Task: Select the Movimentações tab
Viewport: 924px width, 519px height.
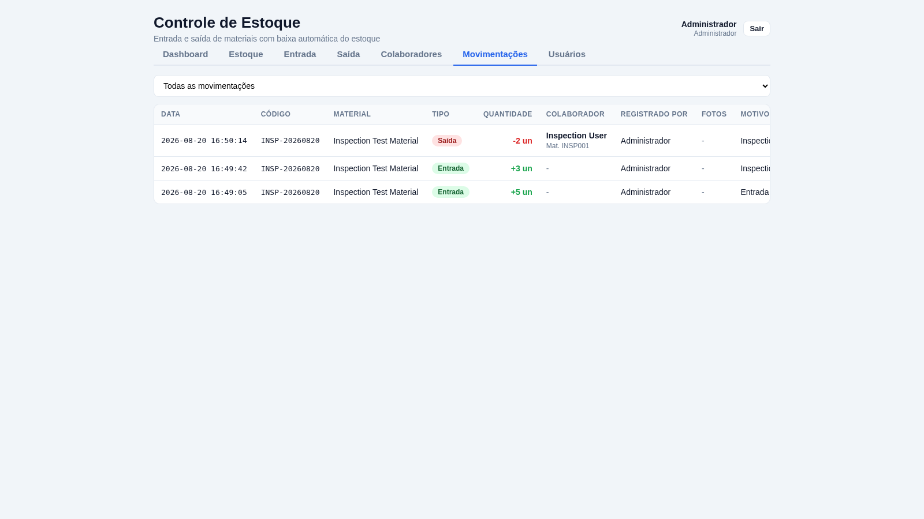Action: click(x=495, y=54)
